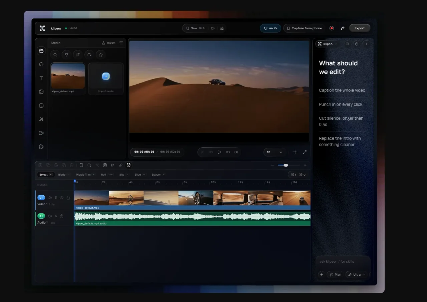Viewport: 427px width, 302px height.
Task: Open the Size 16:9 aspect ratio selector
Action: [x=195, y=28]
